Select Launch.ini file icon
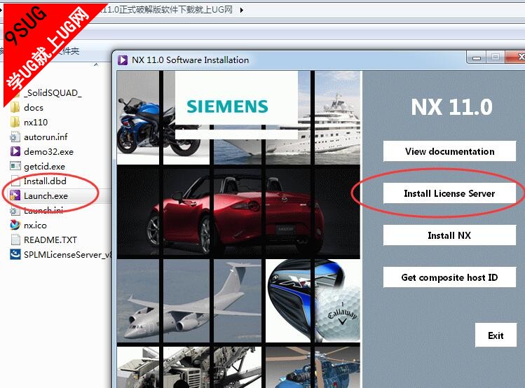The image size is (525, 388). tap(15, 210)
